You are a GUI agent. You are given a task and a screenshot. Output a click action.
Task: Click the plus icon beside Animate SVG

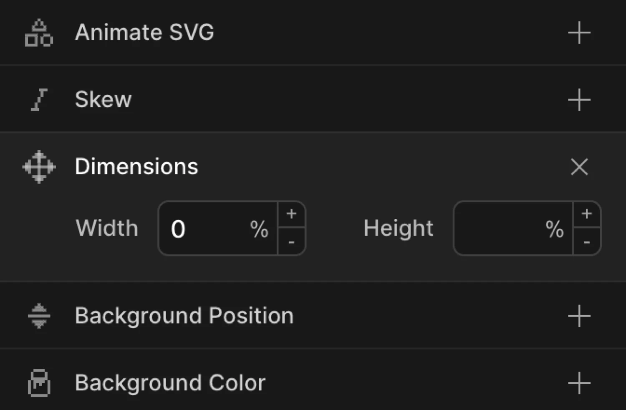click(x=579, y=33)
